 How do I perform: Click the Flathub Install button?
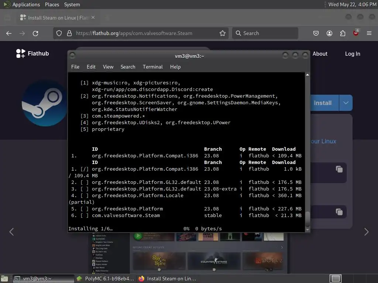[324, 103]
